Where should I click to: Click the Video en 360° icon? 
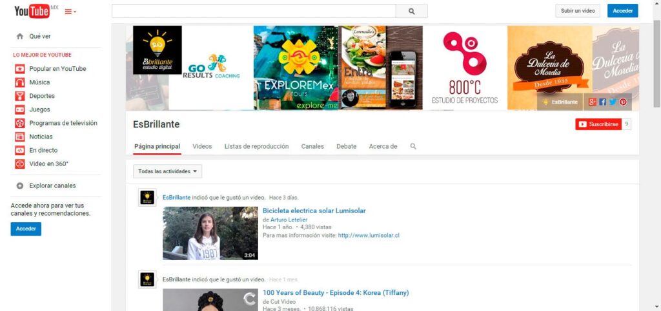(x=19, y=164)
